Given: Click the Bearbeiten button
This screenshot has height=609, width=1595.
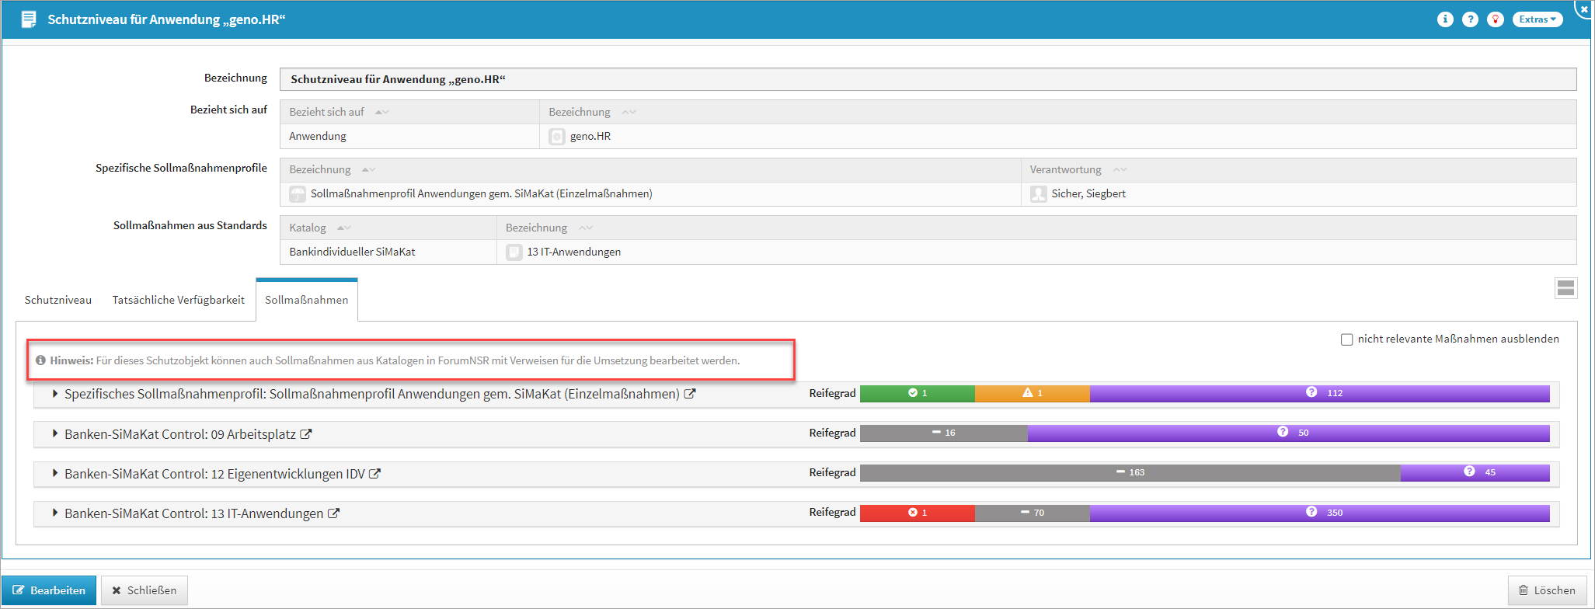Looking at the screenshot, I should (x=49, y=590).
